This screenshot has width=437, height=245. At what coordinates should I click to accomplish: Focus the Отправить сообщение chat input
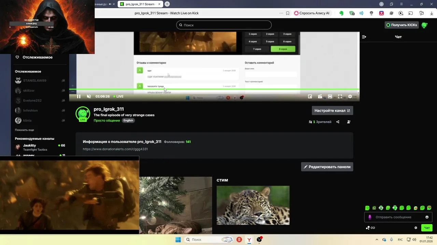pos(398,217)
